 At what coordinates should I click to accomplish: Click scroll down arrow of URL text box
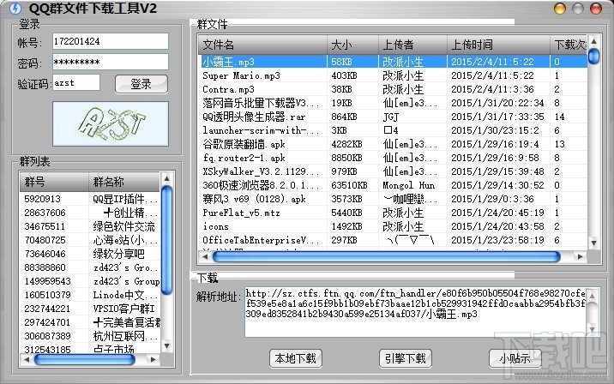[x=592, y=330]
